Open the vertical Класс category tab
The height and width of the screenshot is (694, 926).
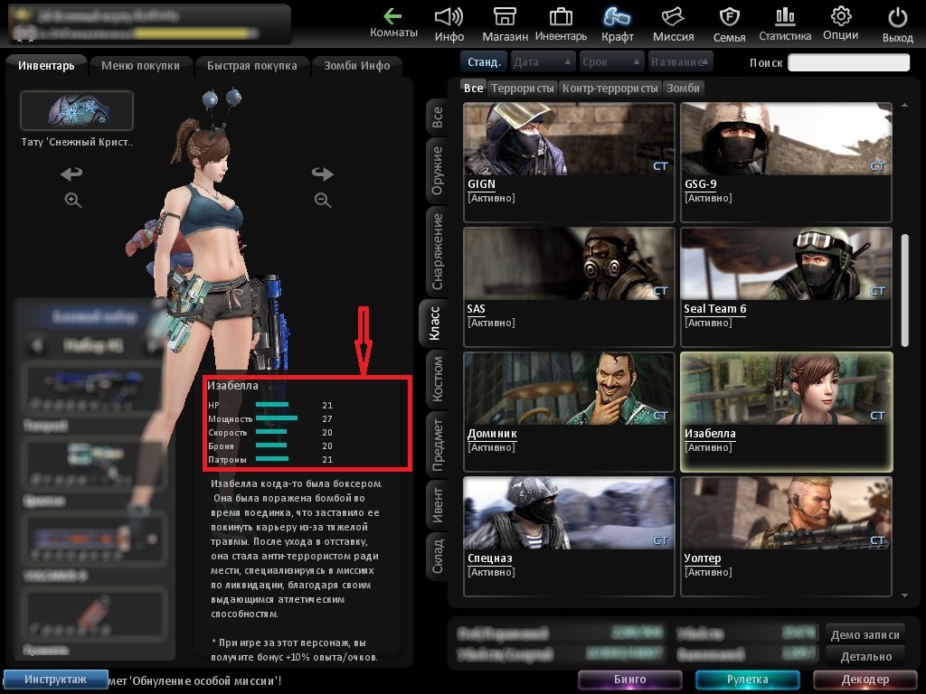(434, 323)
